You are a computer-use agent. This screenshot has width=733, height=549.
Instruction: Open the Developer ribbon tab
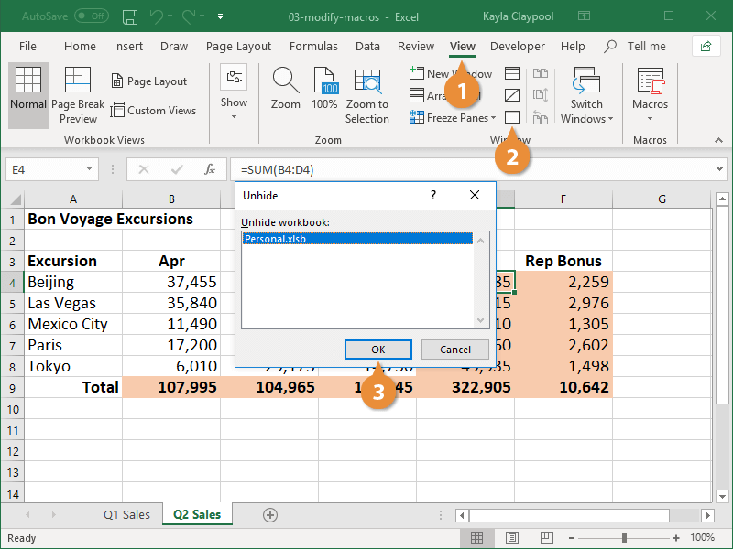(518, 46)
